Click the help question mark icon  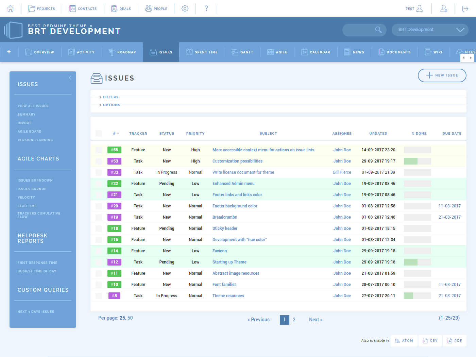point(206,8)
